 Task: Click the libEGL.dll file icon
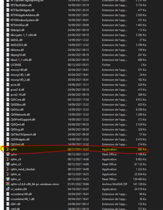pos(8,40)
